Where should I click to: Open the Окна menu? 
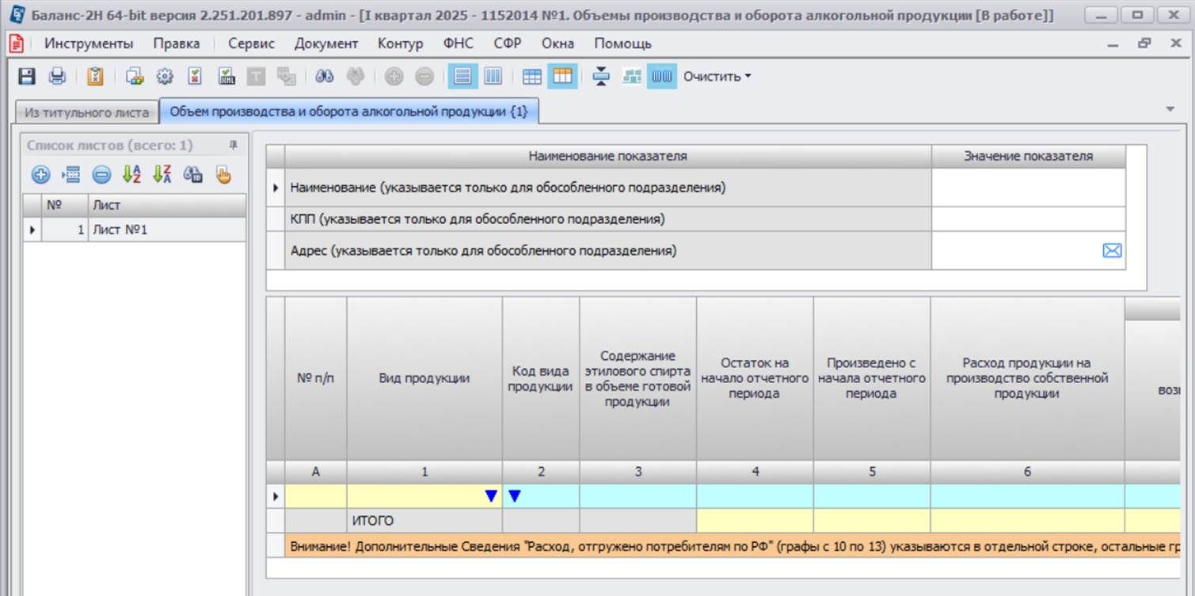coord(558,44)
